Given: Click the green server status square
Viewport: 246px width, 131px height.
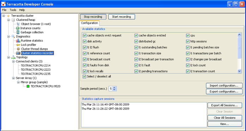Looking at the screenshot, I should [28, 87].
